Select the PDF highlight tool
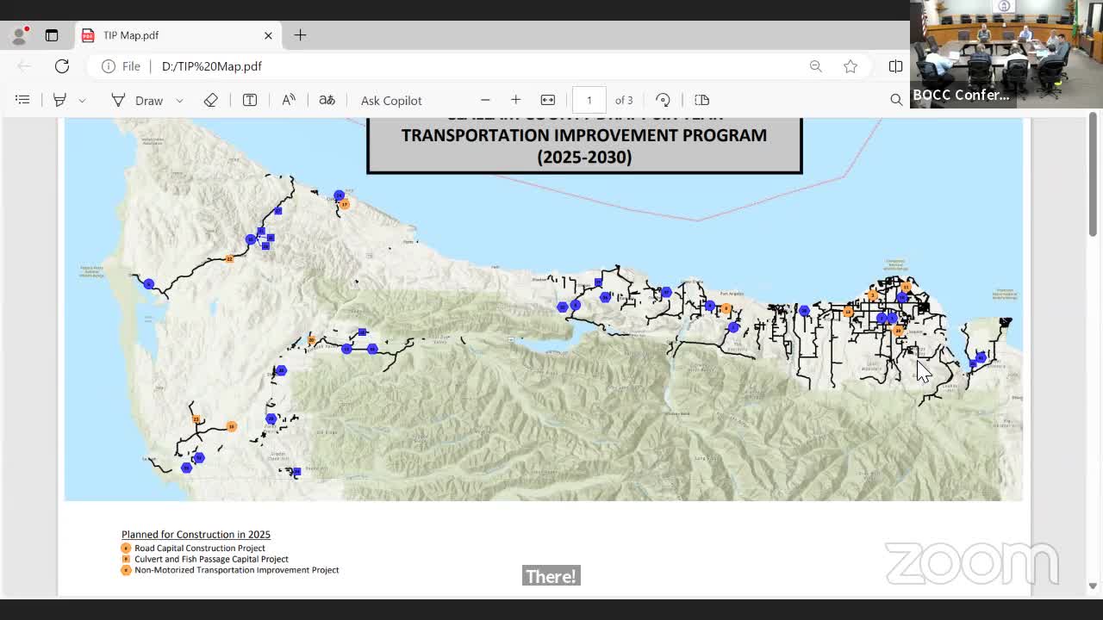 click(59, 100)
